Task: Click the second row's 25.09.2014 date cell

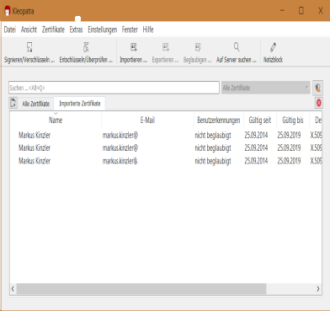Action: (256, 147)
